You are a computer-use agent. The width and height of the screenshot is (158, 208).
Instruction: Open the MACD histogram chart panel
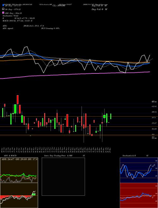19,195
